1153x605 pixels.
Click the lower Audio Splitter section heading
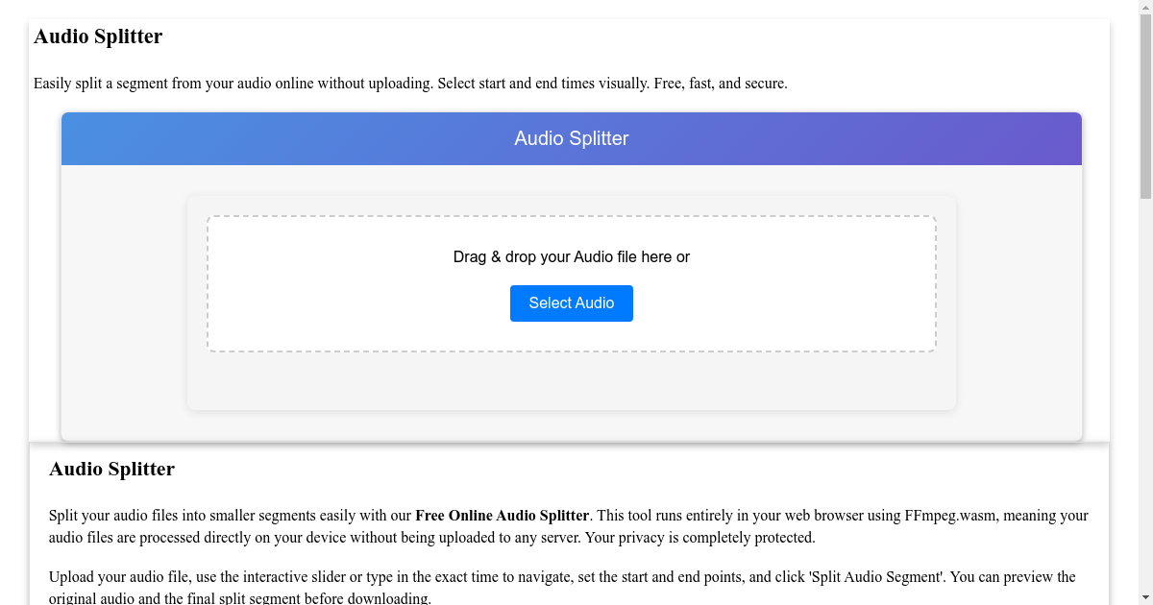tap(111, 469)
